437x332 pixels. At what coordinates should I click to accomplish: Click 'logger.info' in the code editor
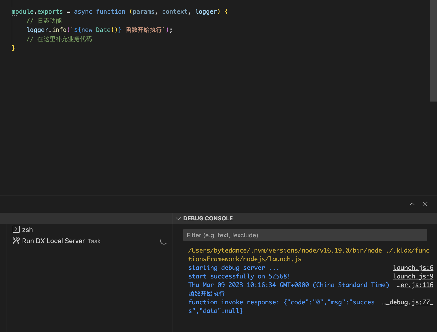pyautogui.click(x=46, y=30)
